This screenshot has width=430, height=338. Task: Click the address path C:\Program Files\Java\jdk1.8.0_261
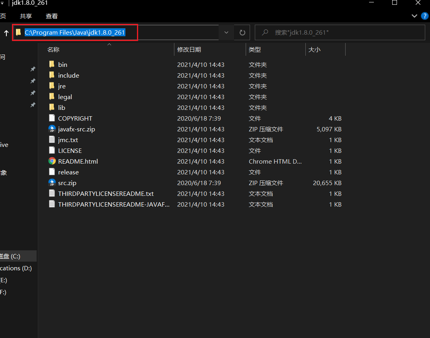[75, 33]
